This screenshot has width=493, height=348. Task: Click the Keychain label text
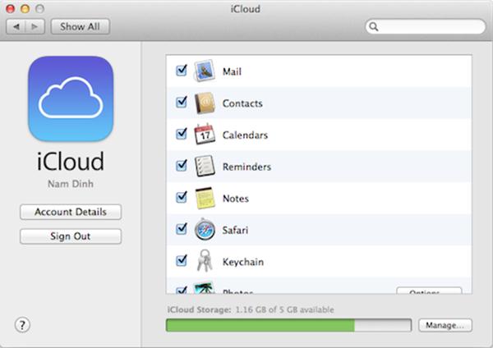pyautogui.click(x=243, y=262)
